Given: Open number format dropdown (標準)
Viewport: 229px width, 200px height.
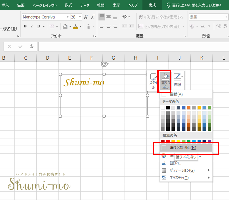Looking at the screenshot, I should point(226,17).
